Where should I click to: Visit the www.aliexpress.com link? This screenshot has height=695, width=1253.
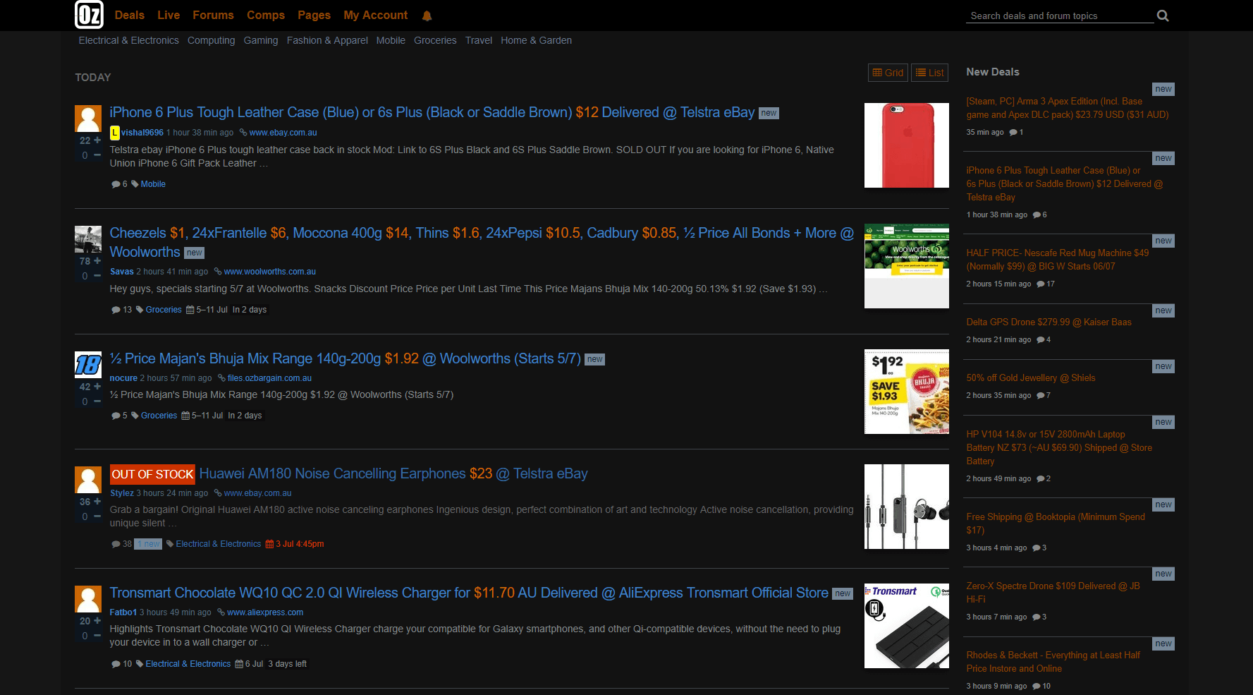point(265,612)
